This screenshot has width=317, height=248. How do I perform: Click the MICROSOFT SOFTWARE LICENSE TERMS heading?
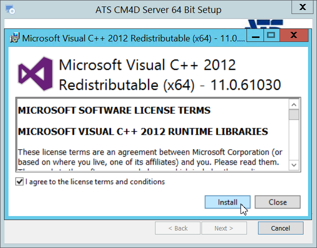(x=114, y=110)
